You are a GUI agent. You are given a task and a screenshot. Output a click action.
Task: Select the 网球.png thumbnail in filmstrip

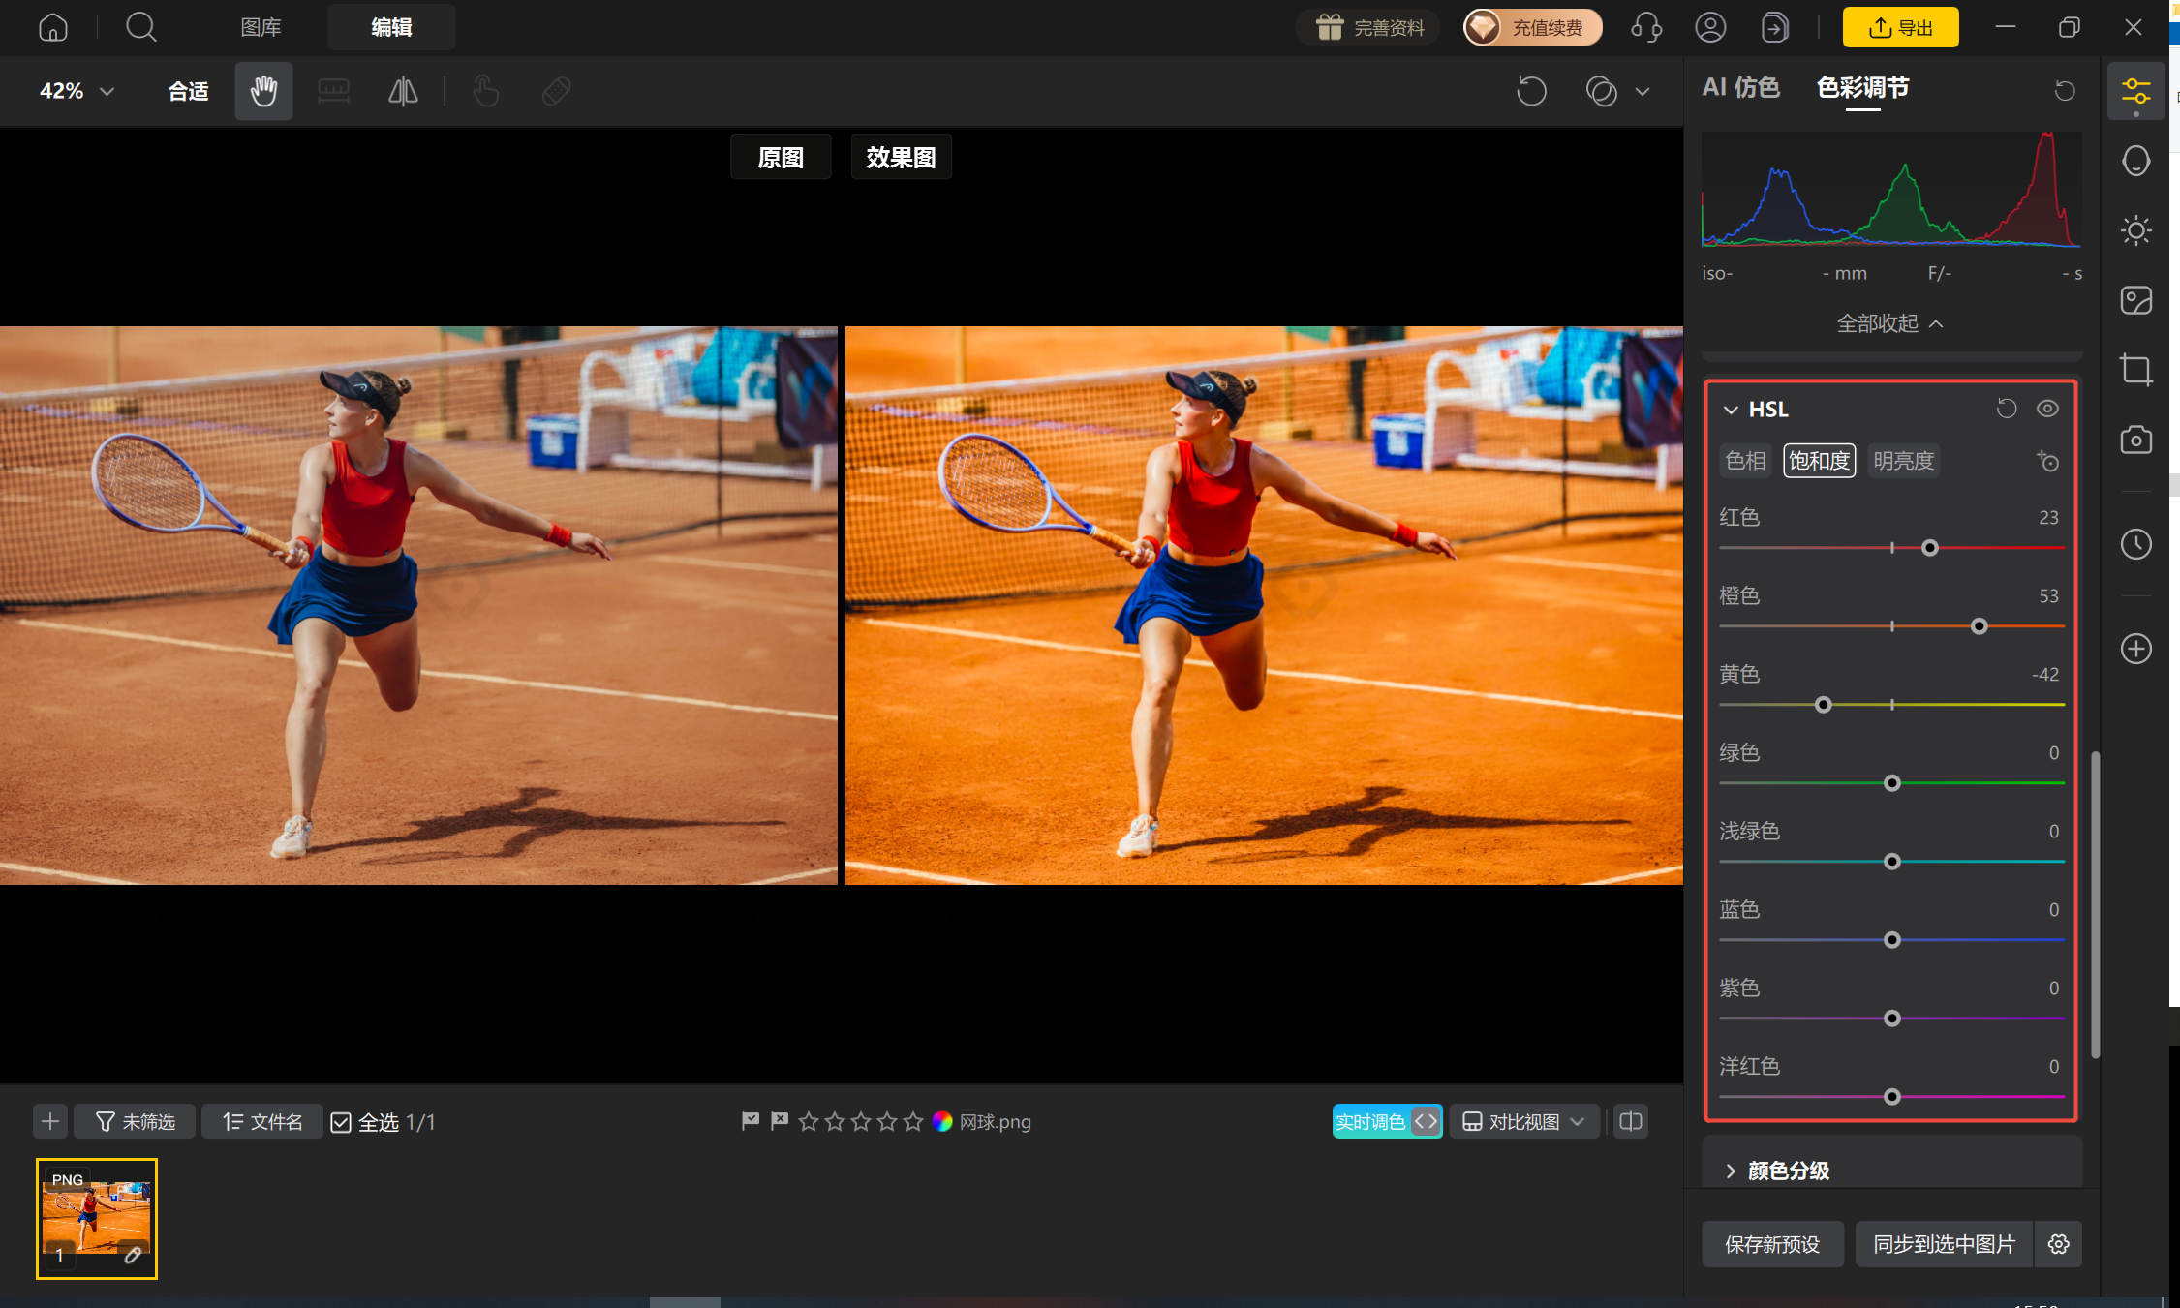coord(97,1219)
